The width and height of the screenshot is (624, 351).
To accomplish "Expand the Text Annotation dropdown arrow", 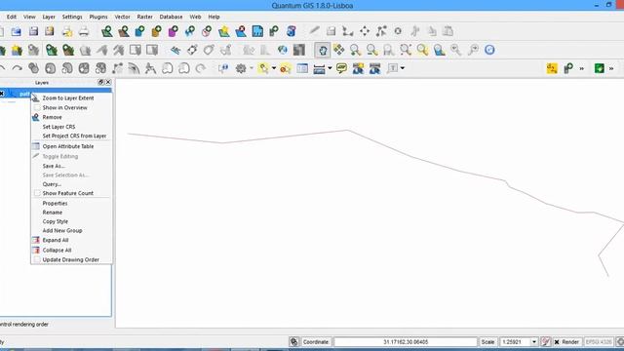I will (x=403, y=68).
